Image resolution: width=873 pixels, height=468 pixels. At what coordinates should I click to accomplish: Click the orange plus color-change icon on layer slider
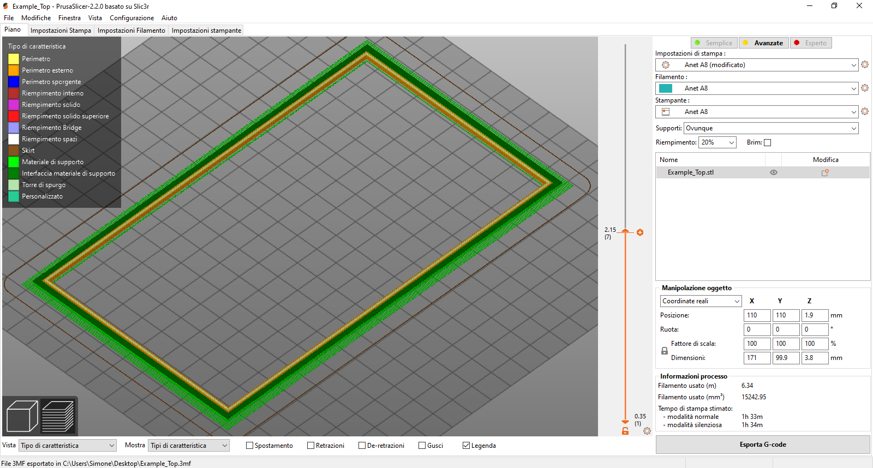tap(640, 232)
